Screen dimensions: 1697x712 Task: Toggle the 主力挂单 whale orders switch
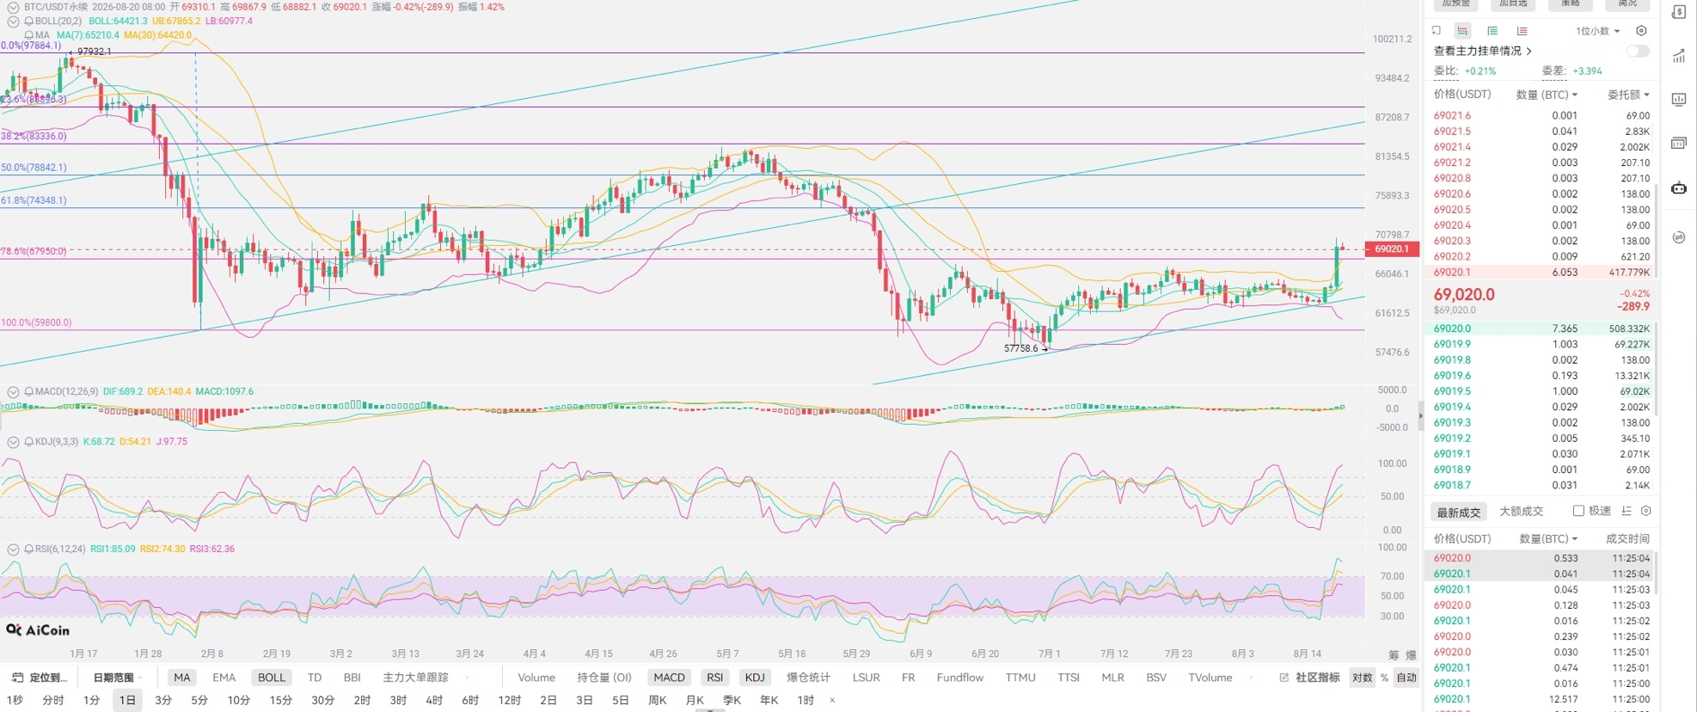(1638, 51)
